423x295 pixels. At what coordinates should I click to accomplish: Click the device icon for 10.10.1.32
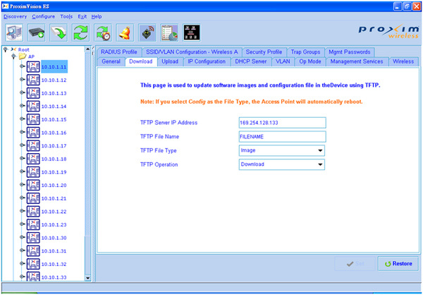point(33,264)
